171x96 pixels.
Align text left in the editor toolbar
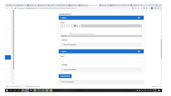(x=75, y=26)
